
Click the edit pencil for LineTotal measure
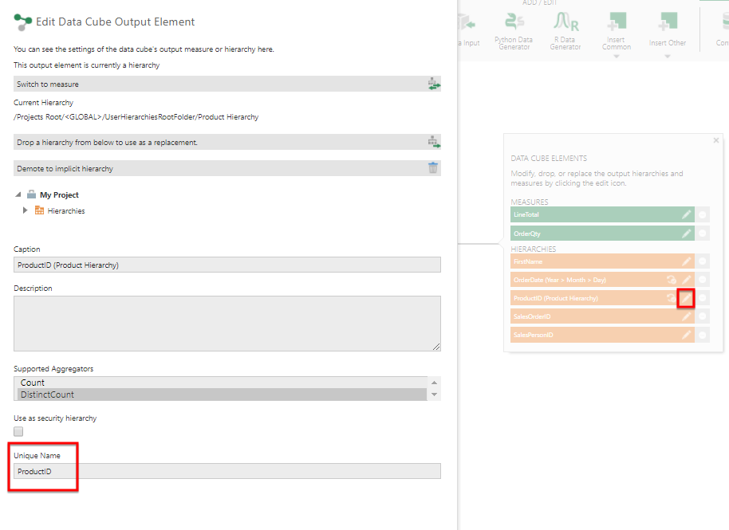(x=686, y=214)
